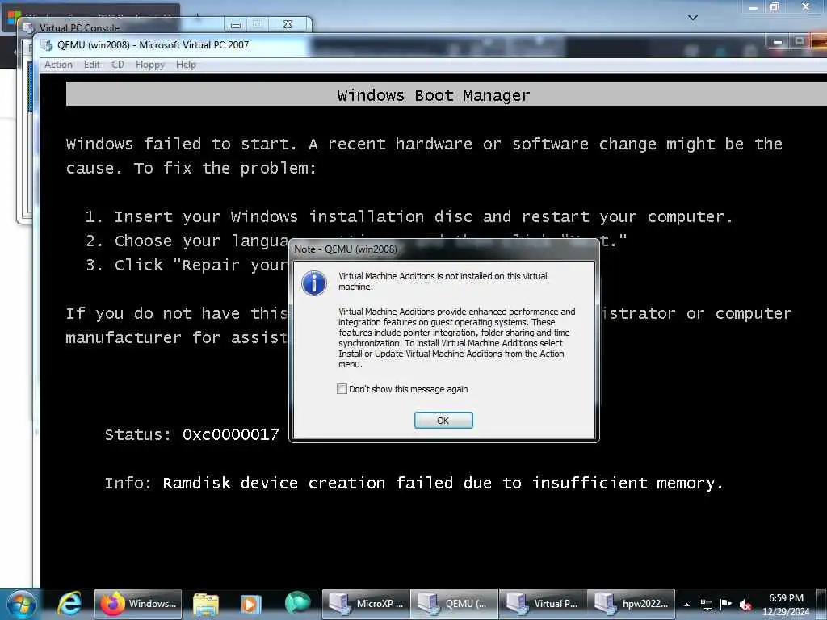Click the QEMU (win2008) window title icon

pos(47,45)
